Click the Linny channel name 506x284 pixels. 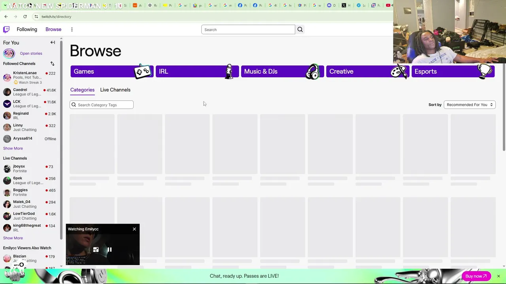click(x=18, y=125)
